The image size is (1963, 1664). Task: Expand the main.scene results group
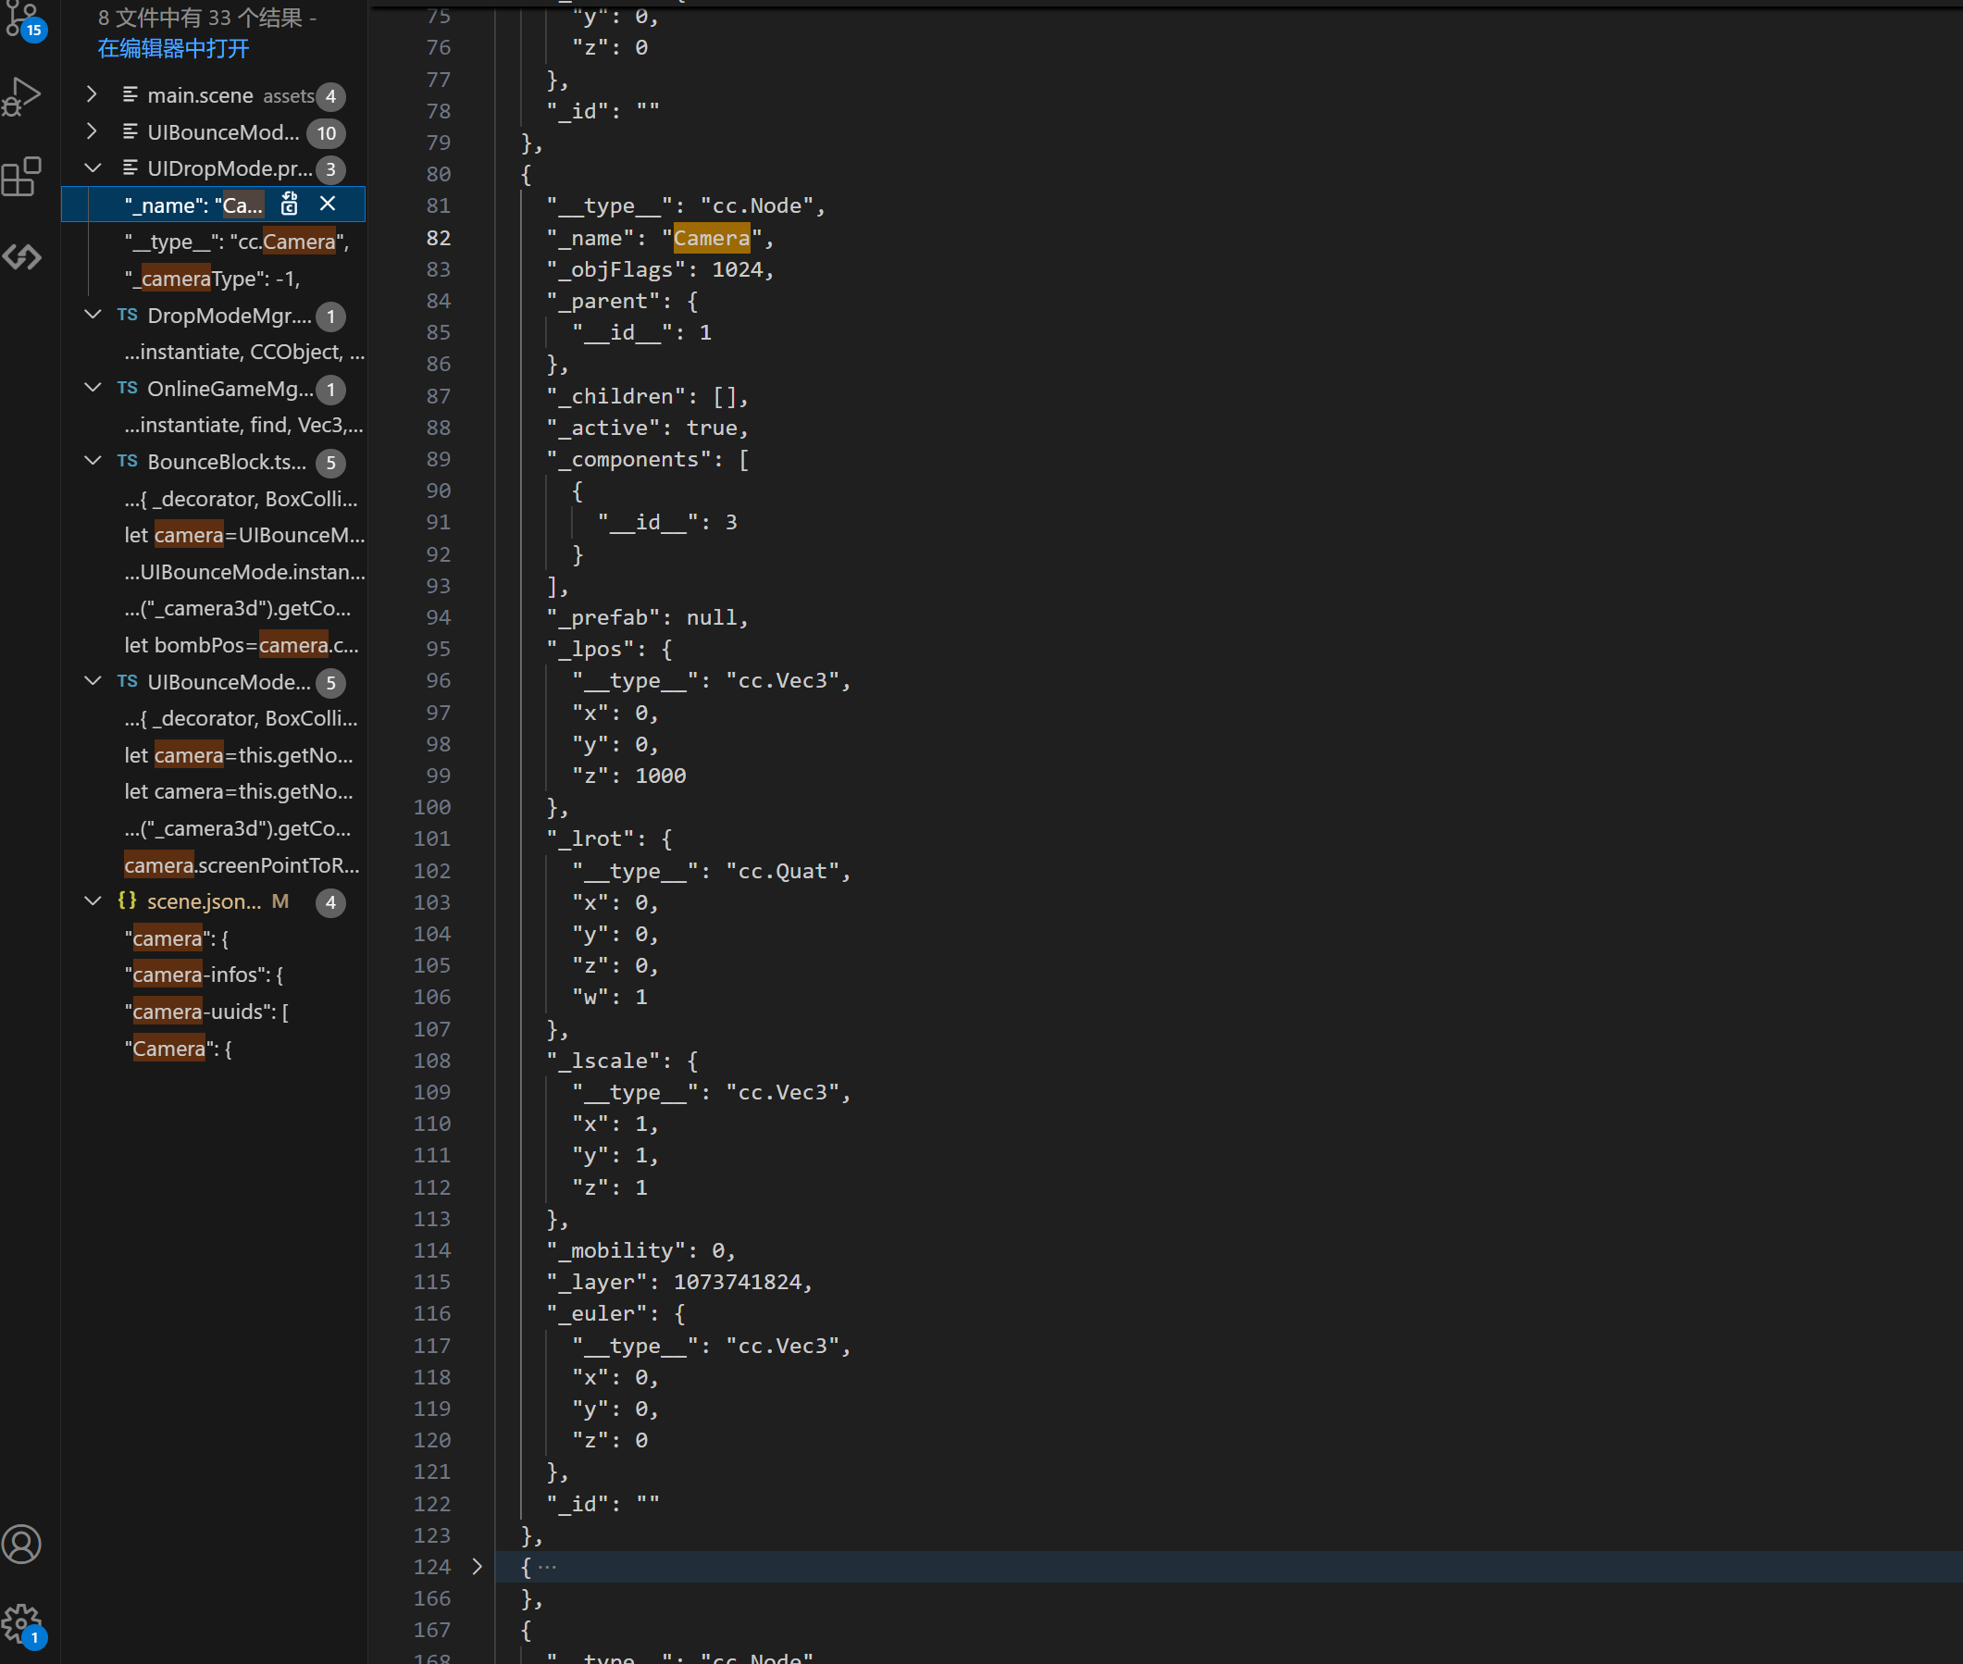[92, 94]
